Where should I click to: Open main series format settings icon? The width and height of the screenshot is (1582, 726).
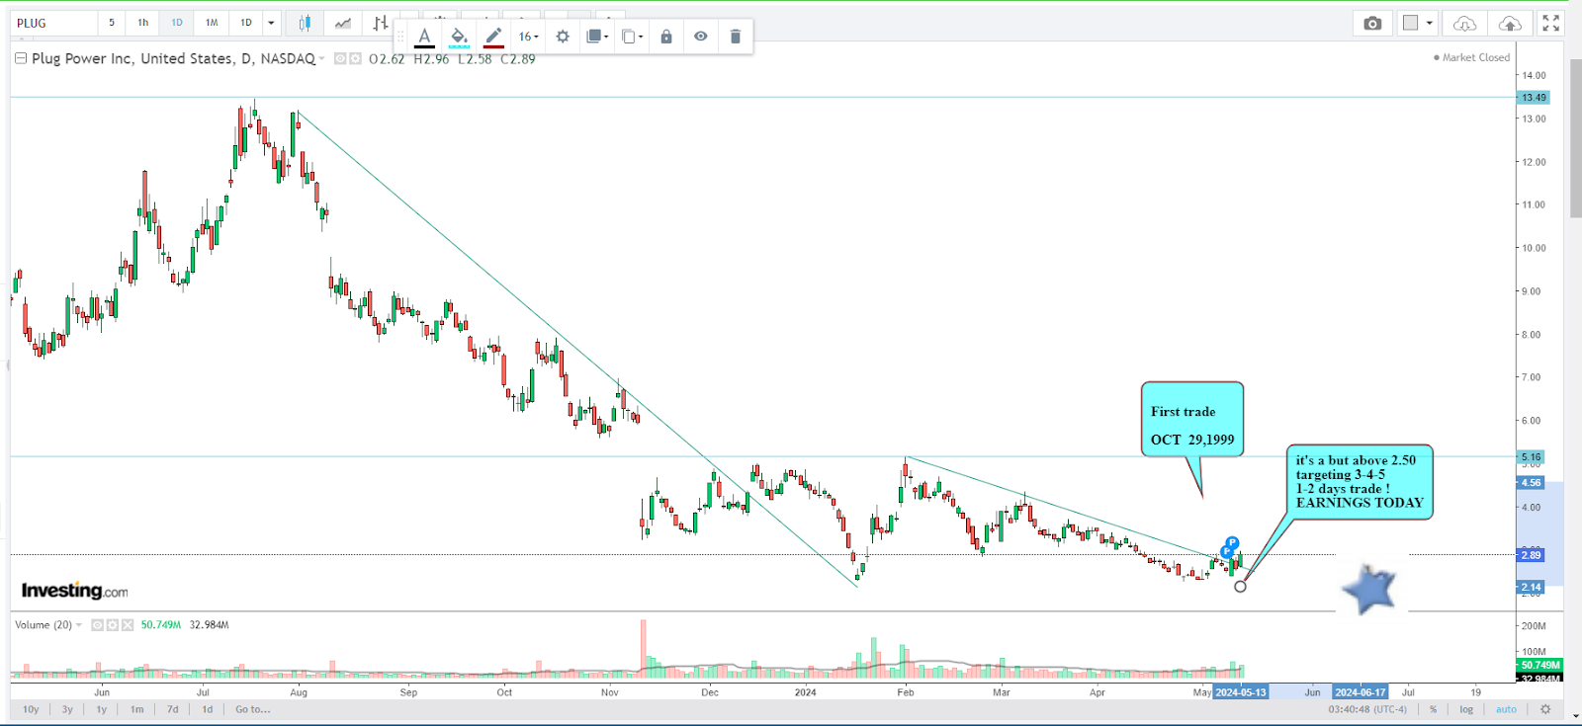coord(355,59)
